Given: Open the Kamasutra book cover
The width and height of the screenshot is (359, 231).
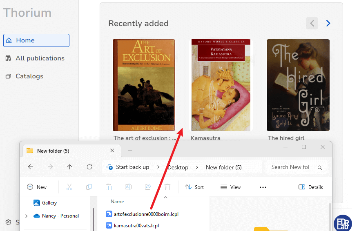Looking at the screenshot, I should tap(221, 85).
